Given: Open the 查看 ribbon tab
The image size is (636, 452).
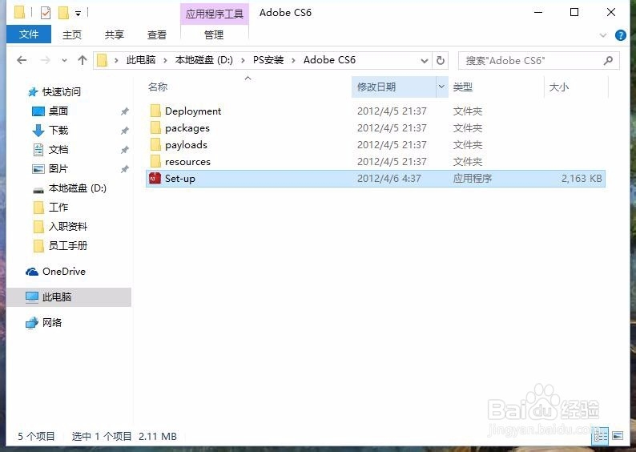Looking at the screenshot, I should coord(156,35).
